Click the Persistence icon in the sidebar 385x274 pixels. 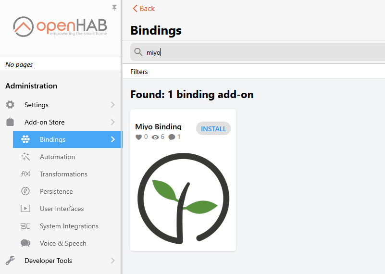(x=25, y=191)
